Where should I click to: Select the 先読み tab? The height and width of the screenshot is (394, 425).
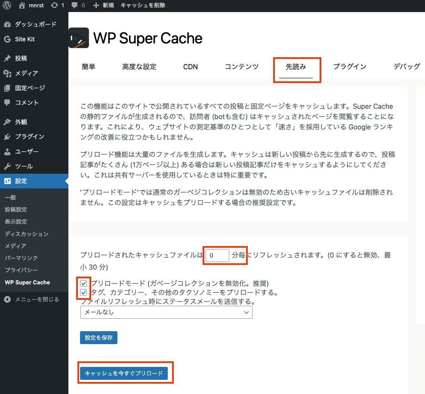[x=296, y=67]
